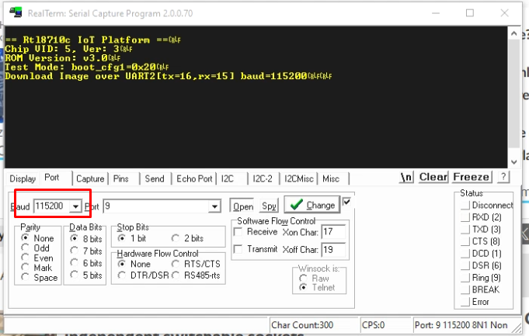The height and width of the screenshot is (336, 529).
Task: Click the Spy button
Action: coord(269,206)
